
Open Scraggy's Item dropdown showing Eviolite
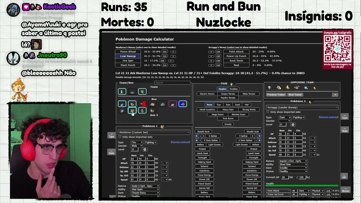pyautogui.click(x=293, y=168)
